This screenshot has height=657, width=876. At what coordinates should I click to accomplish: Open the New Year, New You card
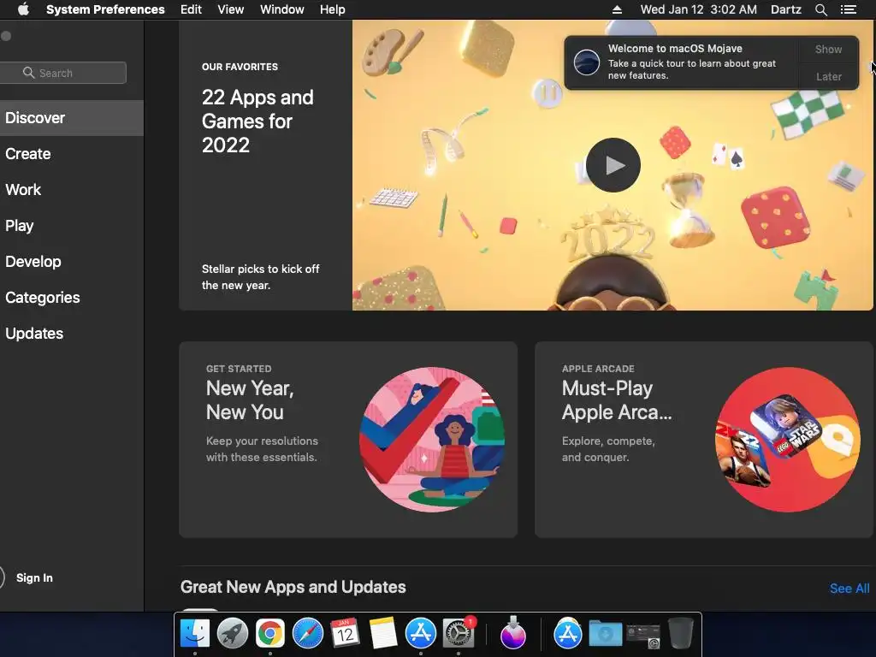pyautogui.click(x=348, y=440)
